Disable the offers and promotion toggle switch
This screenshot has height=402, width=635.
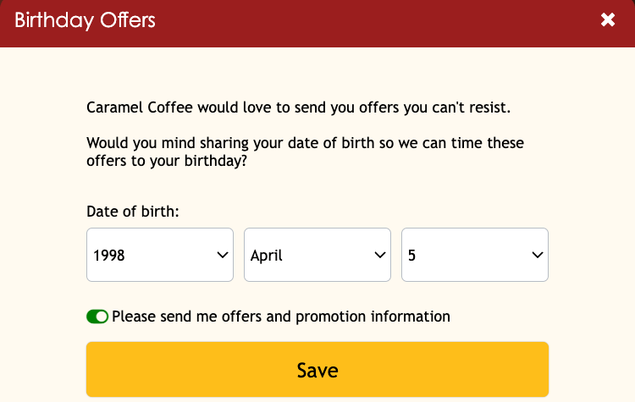97,317
